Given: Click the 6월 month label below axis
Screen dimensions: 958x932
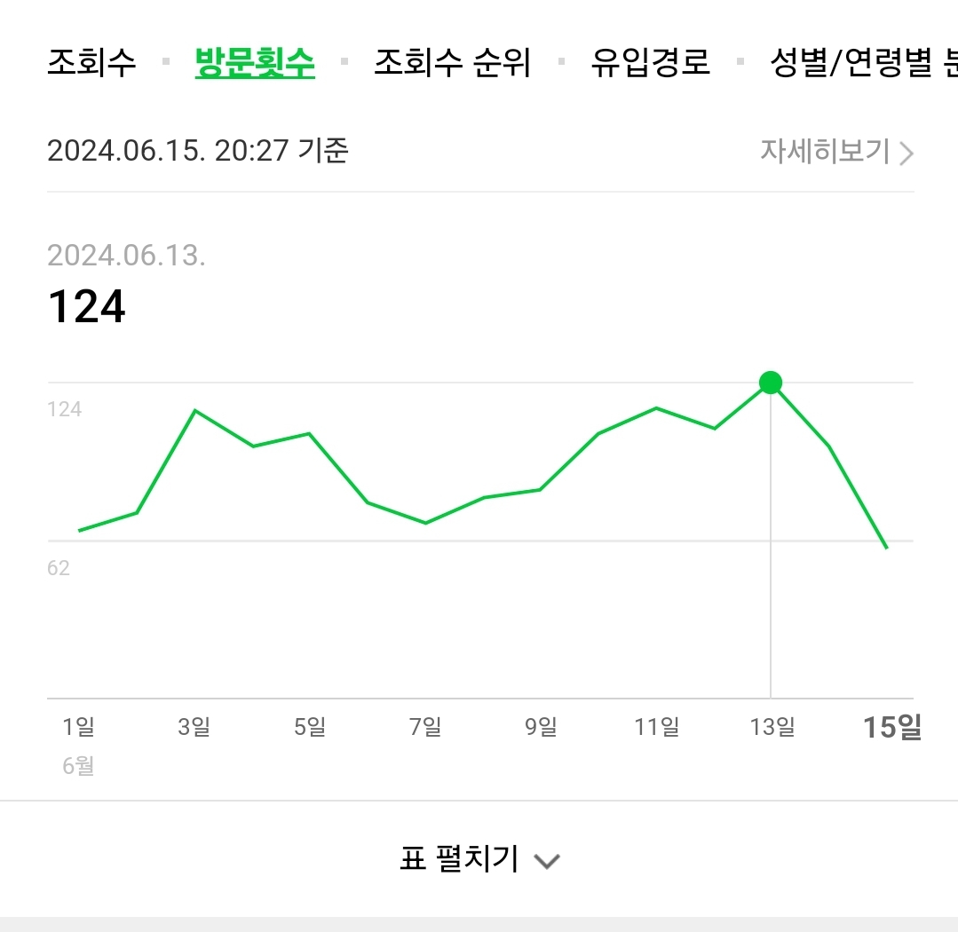Looking at the screenshot, I should coord(80,767).
